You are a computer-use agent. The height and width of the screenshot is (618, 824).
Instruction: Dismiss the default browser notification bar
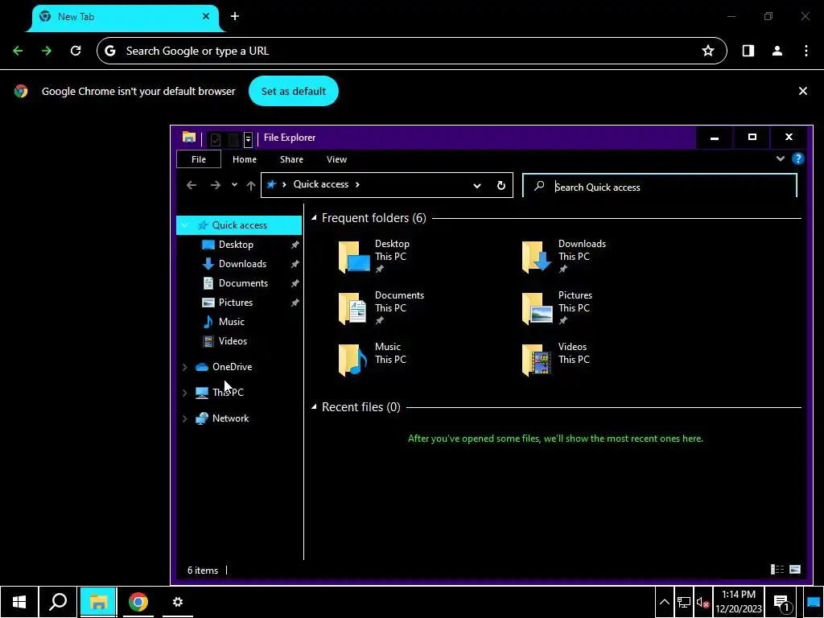click(x=802, y=91)
